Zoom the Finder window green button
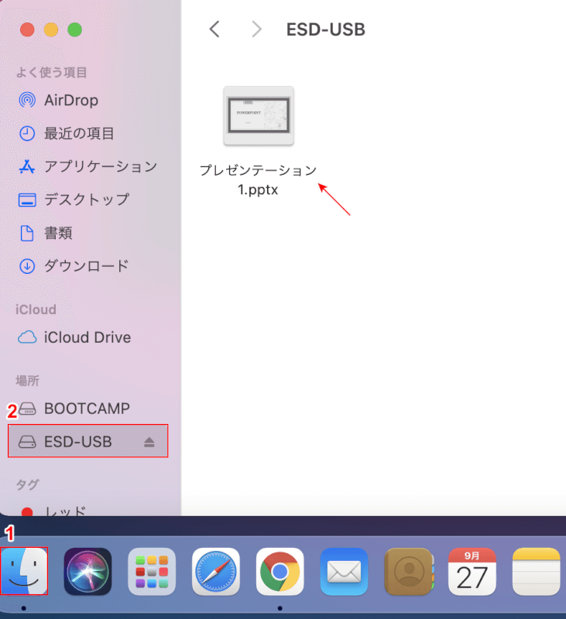The height and width of the screenshot is (619, 566). 74,29
